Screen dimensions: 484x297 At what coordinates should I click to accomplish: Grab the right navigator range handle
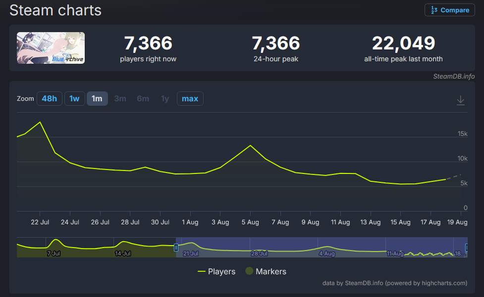click(466, 247)
